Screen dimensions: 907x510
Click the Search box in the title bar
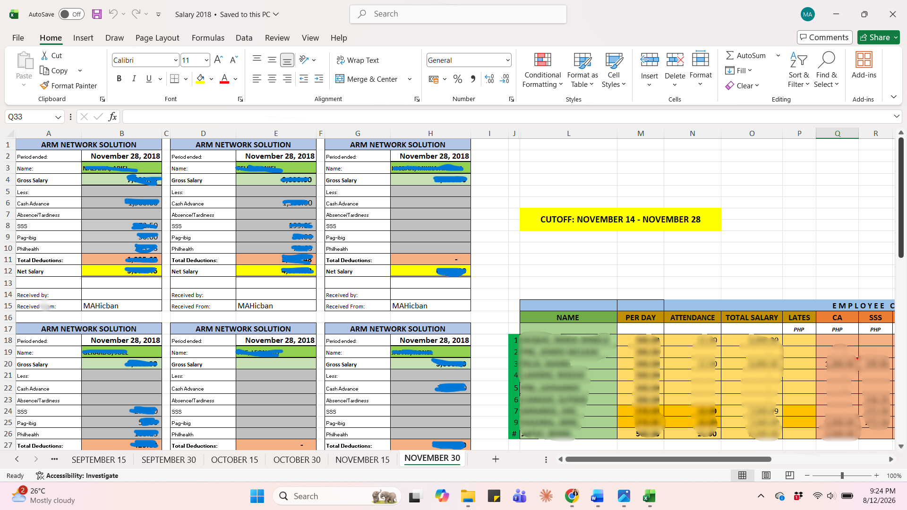458,14
